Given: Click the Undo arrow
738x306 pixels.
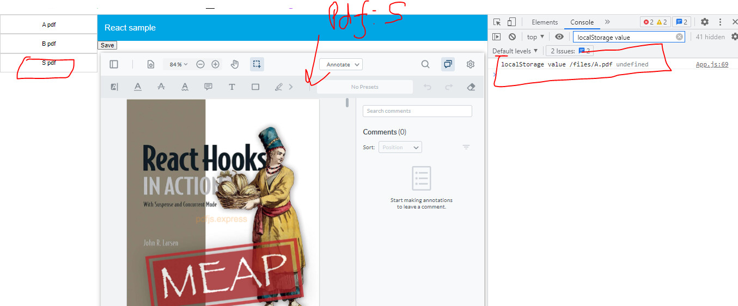Looking at the screenshot, I should pos(428,87).
